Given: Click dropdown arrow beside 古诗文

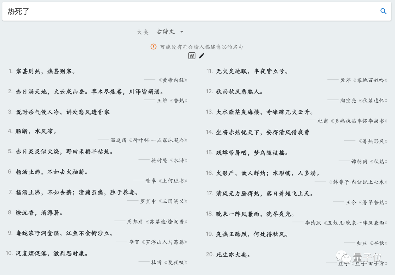Looking at the screenshot, I should click(x=182, y=32).
